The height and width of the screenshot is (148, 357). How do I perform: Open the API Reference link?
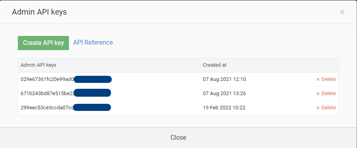[93, 42]
